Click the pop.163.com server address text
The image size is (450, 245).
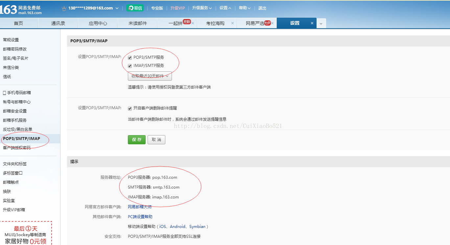coord(165,177)
